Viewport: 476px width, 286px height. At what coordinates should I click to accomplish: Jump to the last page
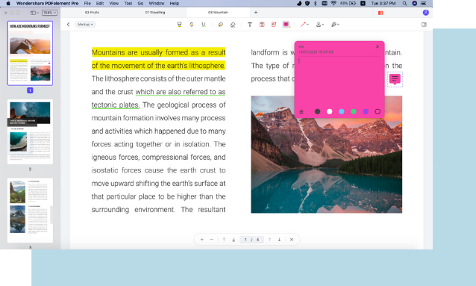click(x=234, y=240)
